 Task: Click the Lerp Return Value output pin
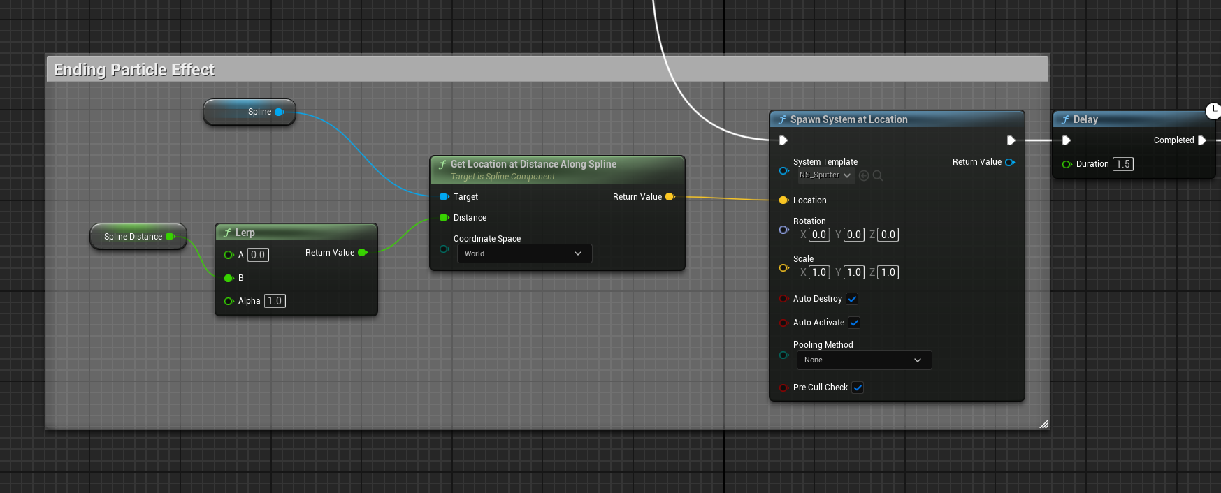[362, 253]
